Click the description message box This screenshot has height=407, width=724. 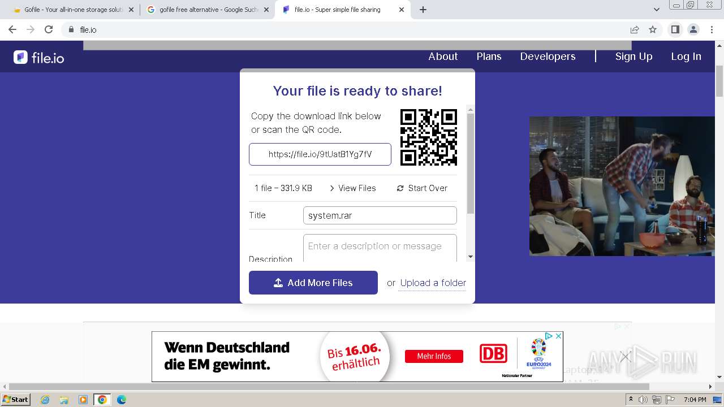380,248
